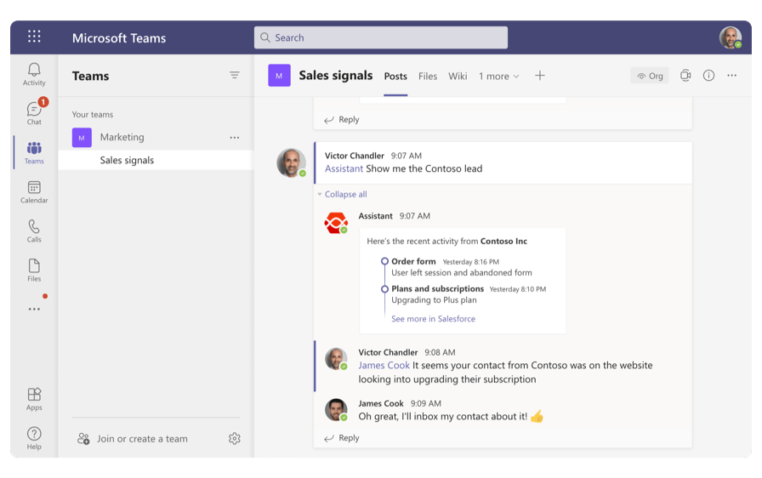Show more apps ellipsis in sidebar
This screenshot has width=762, height=478.
click(x=34, y=309)
